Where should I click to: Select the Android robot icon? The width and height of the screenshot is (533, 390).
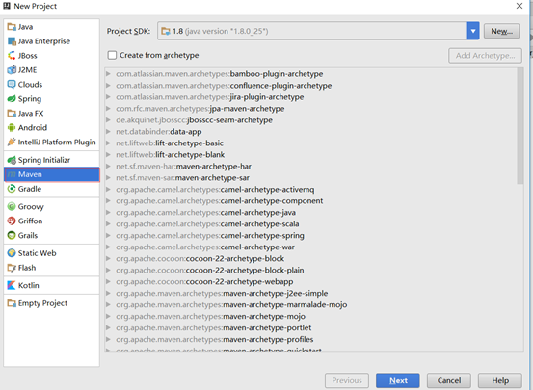tap(12, 128)
